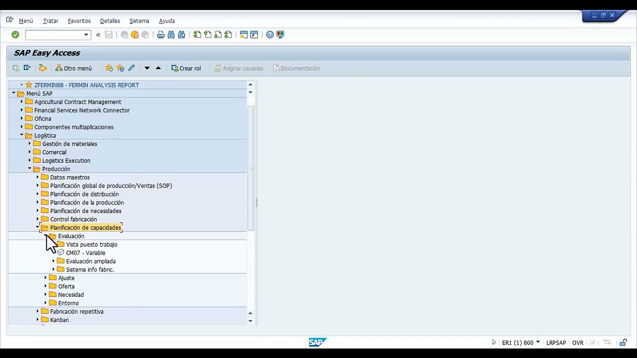Select the CM07 - Variable transaction

coord(86,253)
